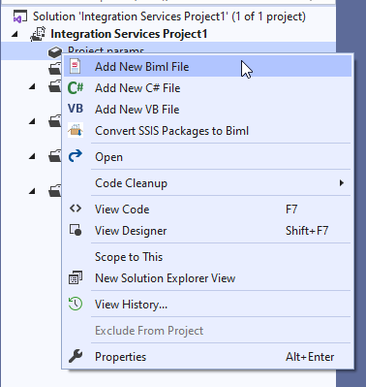Screen dimensions: 366x387
Task: Choose Add New VB File
Action: click(x=207, y=109)
